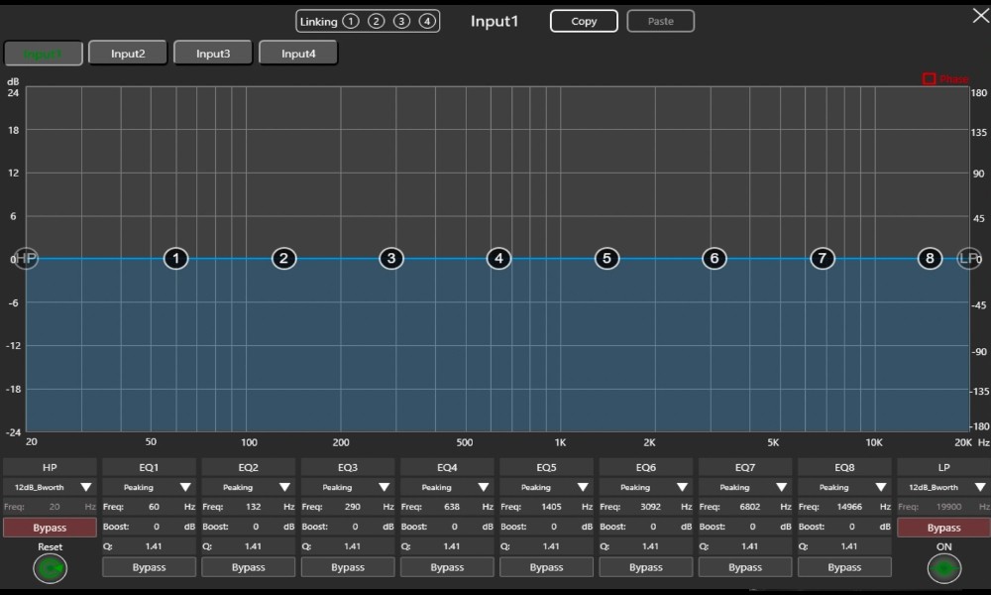This screenshot has width=991, height=595.
Task: Toggle Bypass for EQ1
Action: tap(150, 567)
